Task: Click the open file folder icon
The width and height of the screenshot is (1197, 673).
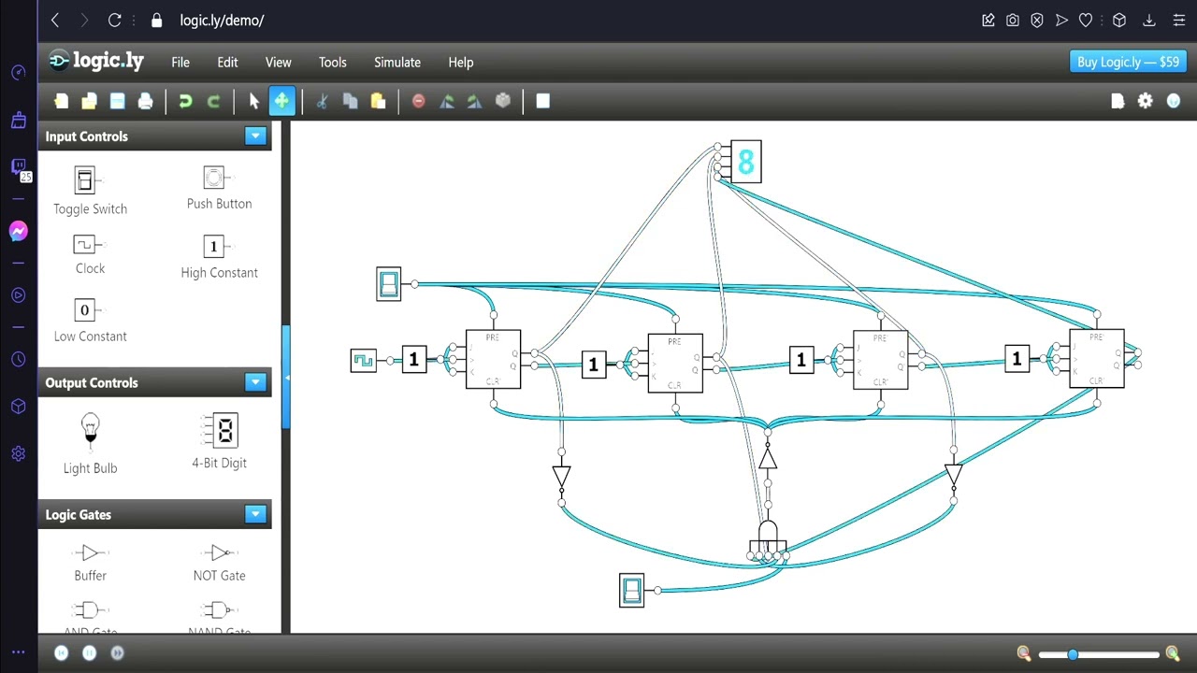Action: point(90,101)
